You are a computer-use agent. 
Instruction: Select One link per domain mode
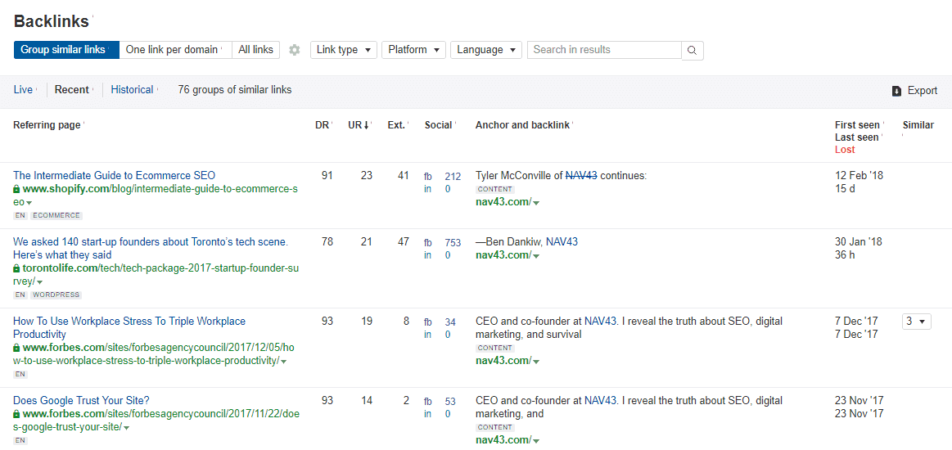tap(175, 50)
